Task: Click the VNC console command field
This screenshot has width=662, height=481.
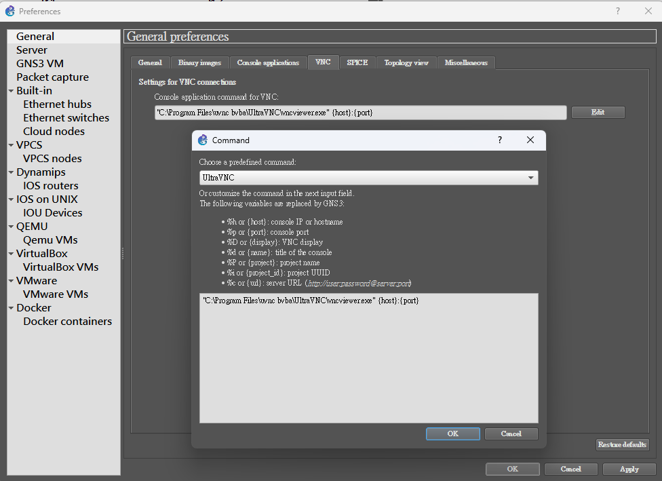Action: pyautogui.click(x=361, y=113)
